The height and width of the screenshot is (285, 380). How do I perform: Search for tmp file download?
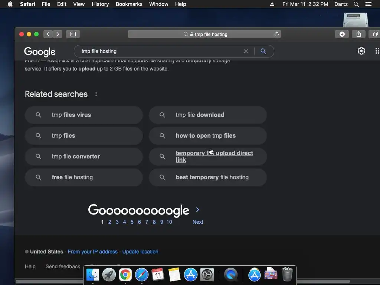click(x=208, y=115)
